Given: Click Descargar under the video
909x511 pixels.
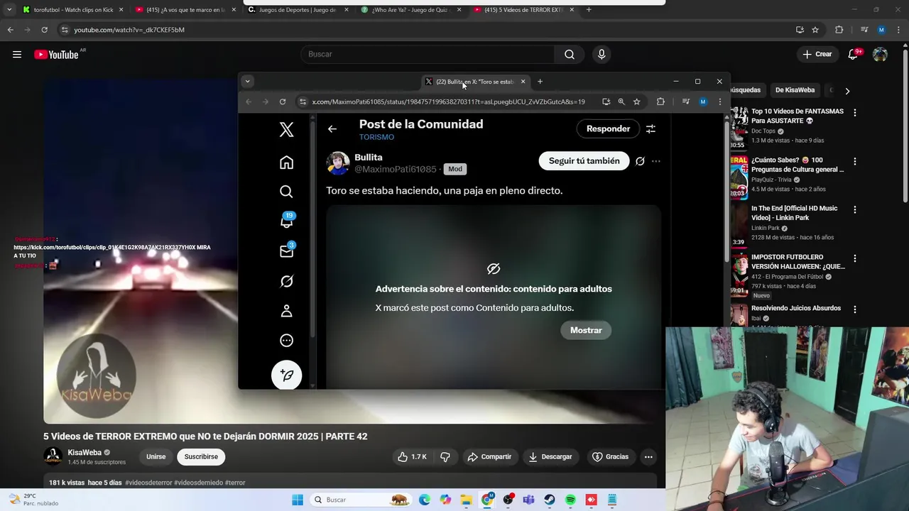Looking at the screenshot, I should click(x=550, y=456).
